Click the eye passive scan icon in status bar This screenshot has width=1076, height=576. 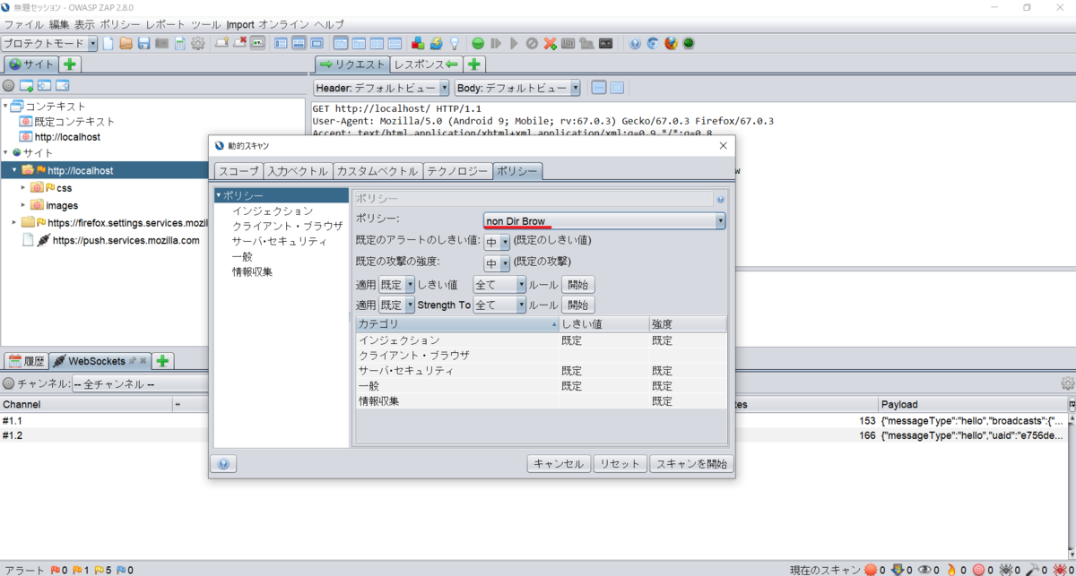pos(924,569)
